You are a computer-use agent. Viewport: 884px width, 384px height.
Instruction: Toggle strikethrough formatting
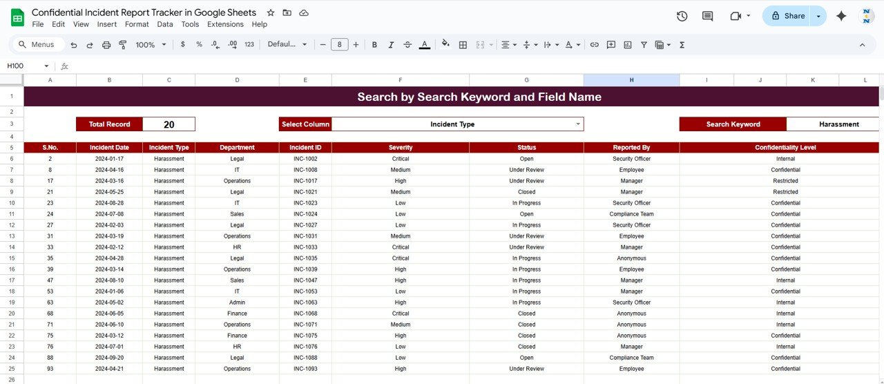407,45
